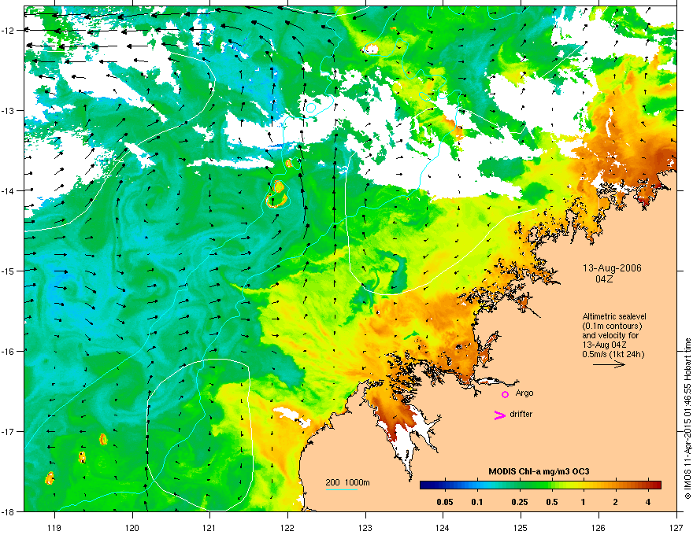This screenshot has width=693, height=535.
Task: Click the longitude axis label '126'
Action: (598, 527)
